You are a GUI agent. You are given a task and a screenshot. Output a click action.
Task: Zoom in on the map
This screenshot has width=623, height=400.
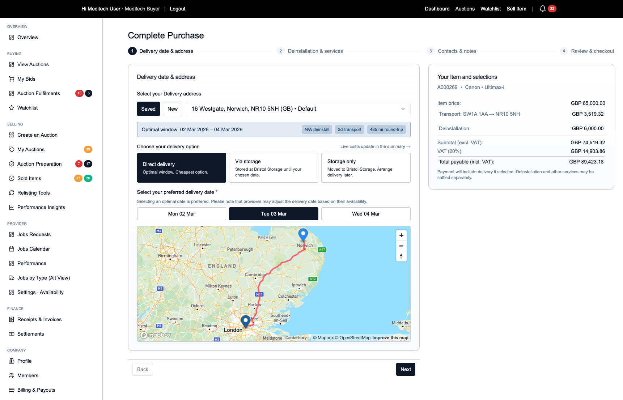point(401,235)
